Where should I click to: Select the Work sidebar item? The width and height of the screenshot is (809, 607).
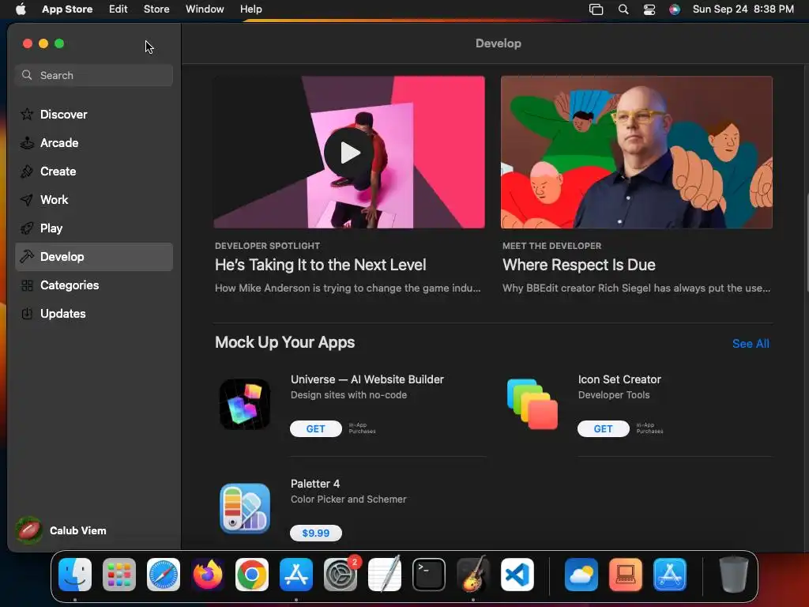94,200
